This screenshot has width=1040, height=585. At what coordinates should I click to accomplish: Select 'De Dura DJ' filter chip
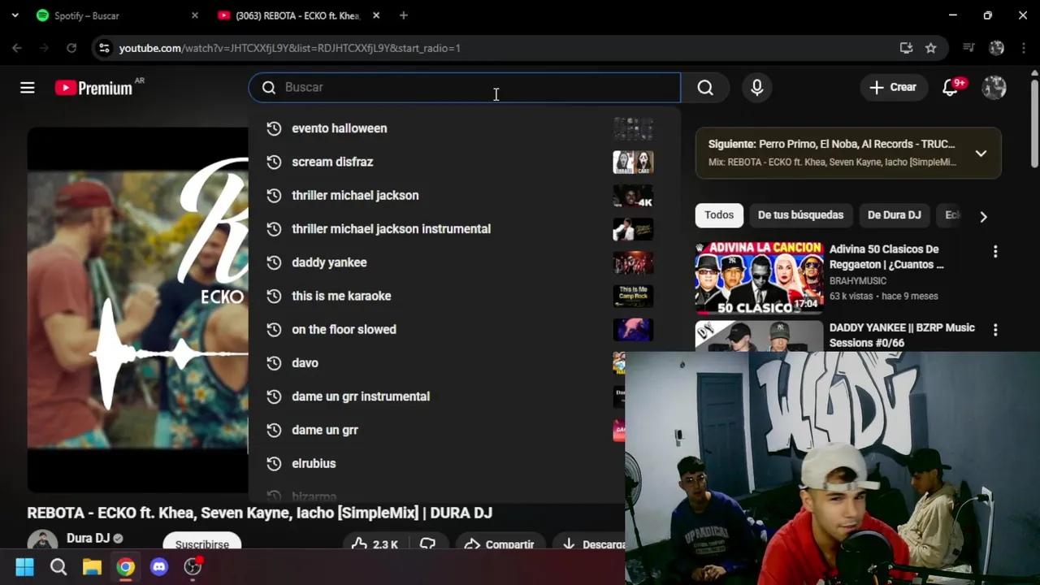tap(894, 215)
